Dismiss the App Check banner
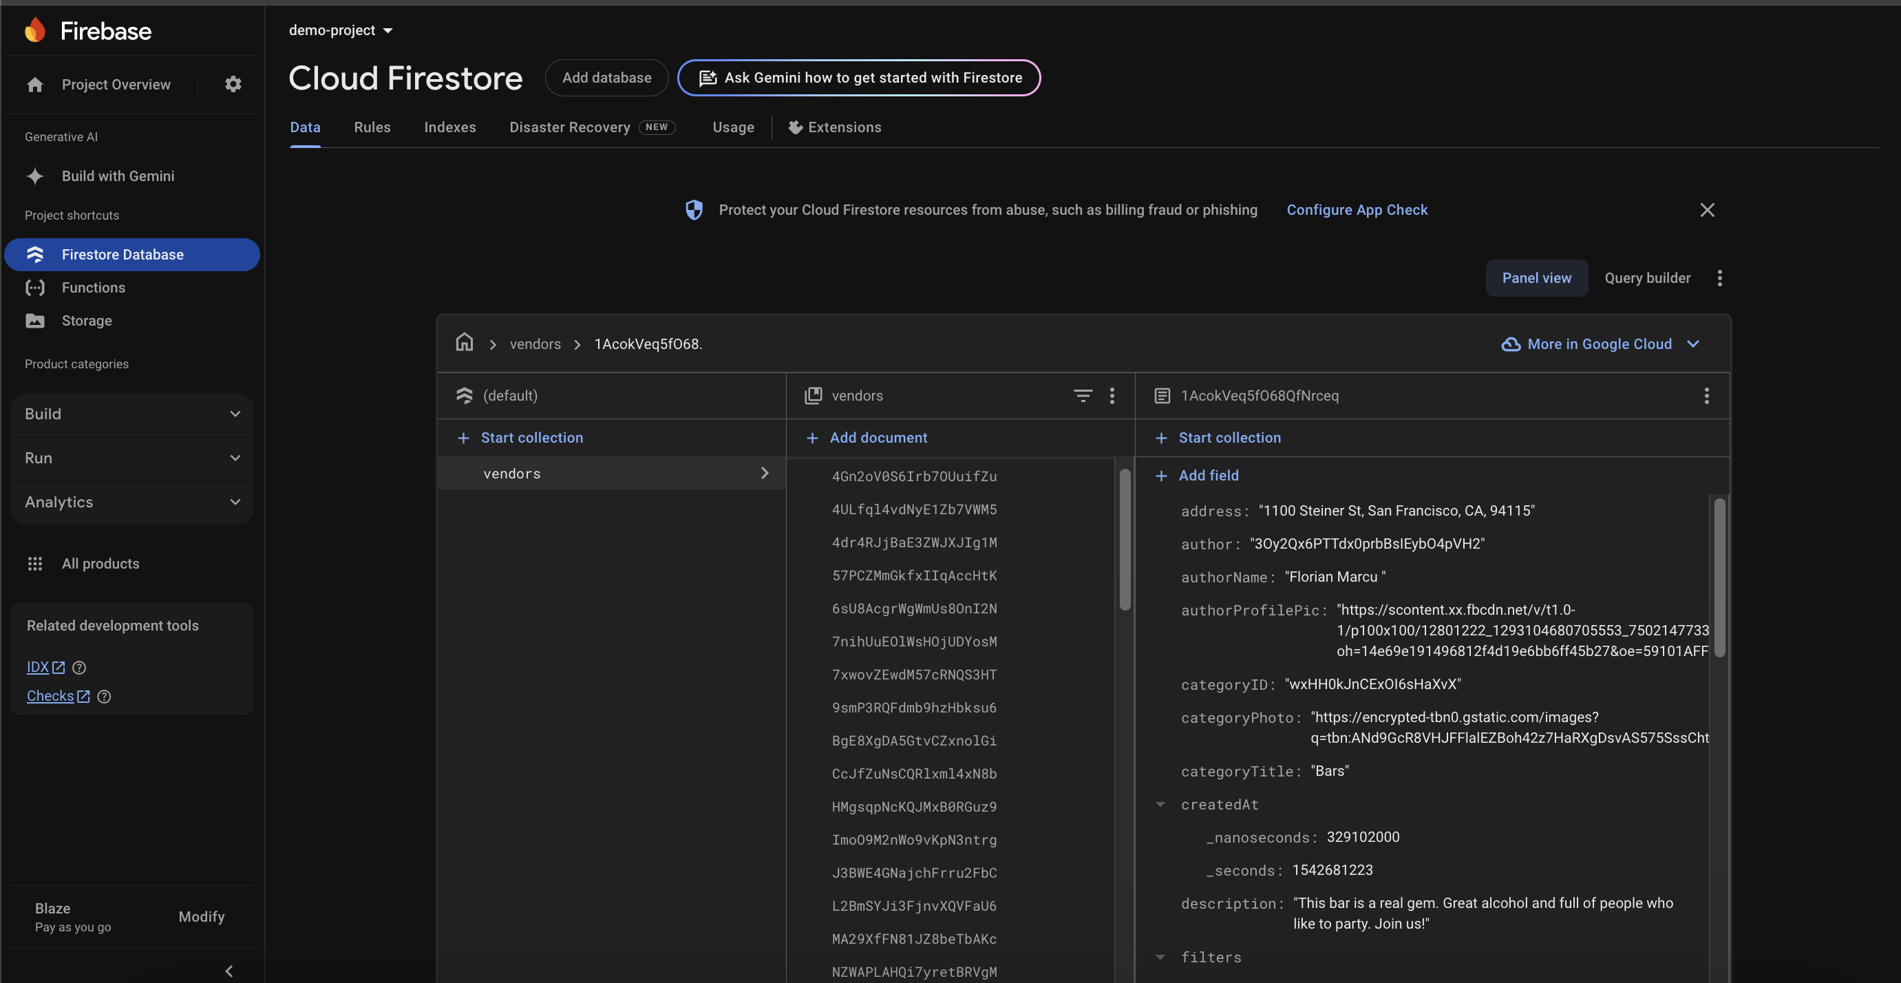1901x983 pixels. point(1707,209)
